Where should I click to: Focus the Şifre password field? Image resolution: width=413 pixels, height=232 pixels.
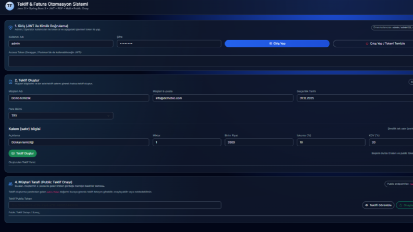pyautogui.click(x=169, y=44)
